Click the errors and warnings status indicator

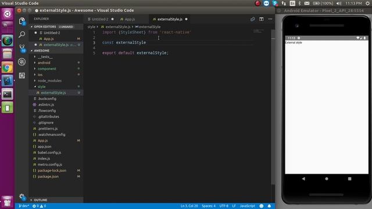tap(39, 206)
